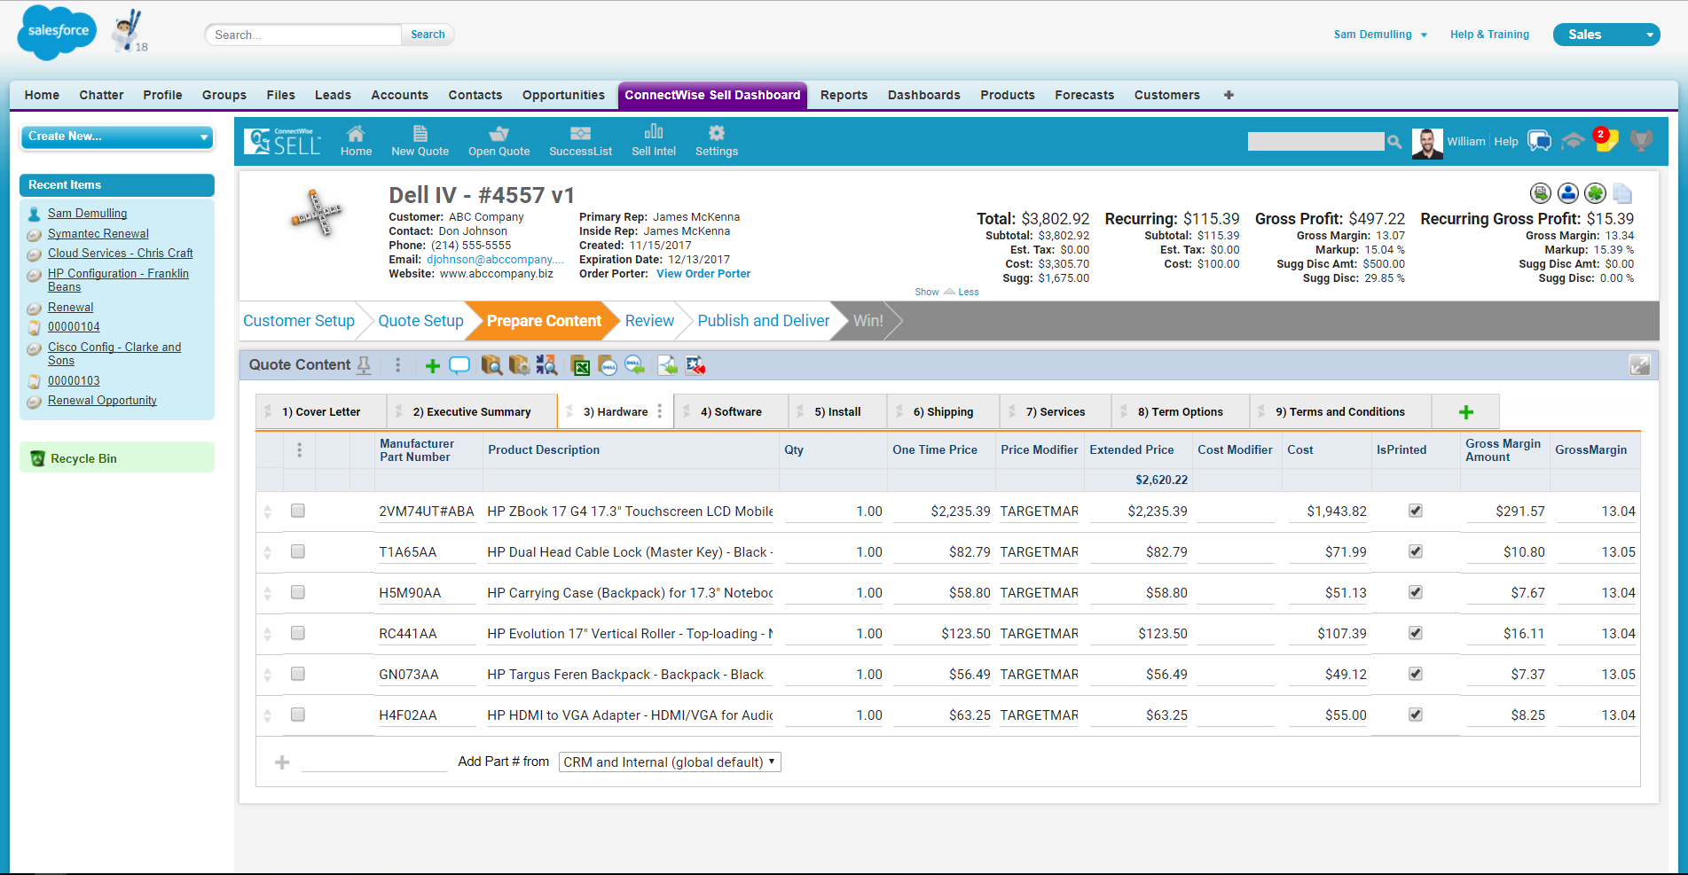
Task: Select the checkbox for the H4F02AA row
Action: click(298, 715)
